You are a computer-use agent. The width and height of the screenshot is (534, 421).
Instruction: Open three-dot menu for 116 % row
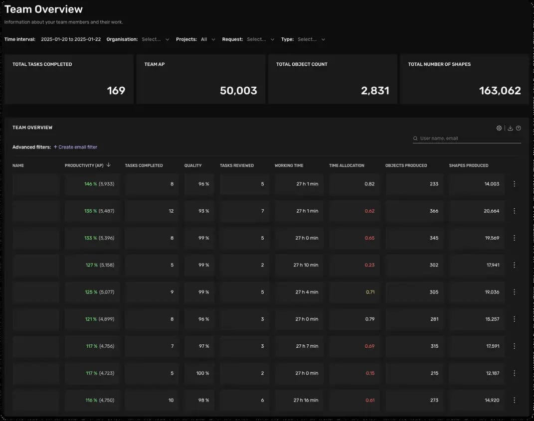click(x=514, y=400)
